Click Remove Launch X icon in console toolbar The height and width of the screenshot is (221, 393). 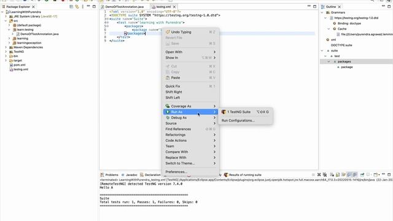tap(319, 174)
